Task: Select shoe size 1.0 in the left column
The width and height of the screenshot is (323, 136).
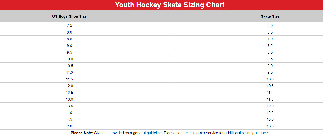Action: 69,113
